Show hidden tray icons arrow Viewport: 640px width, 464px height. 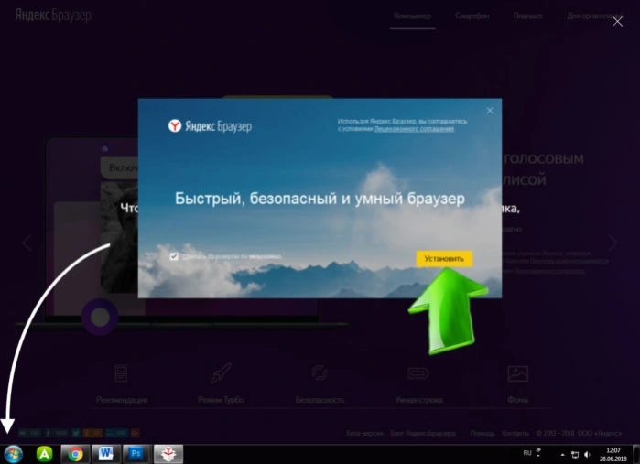[x=562, y=454]
